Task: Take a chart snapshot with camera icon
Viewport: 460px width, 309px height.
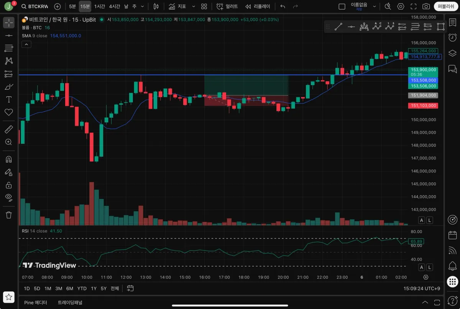Action: [426, 7]
